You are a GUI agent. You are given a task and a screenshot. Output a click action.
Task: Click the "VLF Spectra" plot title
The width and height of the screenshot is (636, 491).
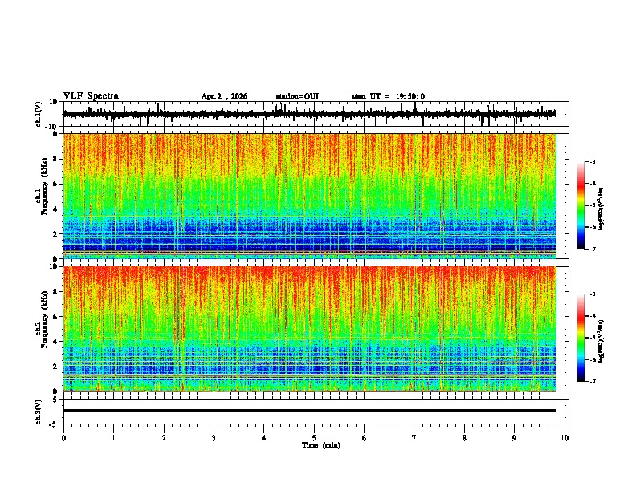(91, 96)
